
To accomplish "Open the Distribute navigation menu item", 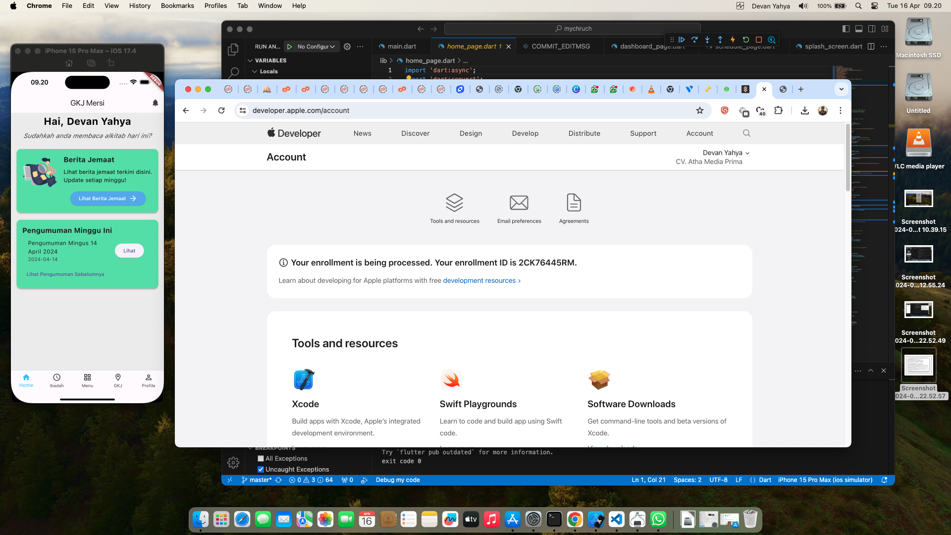I will pos(584,133).
